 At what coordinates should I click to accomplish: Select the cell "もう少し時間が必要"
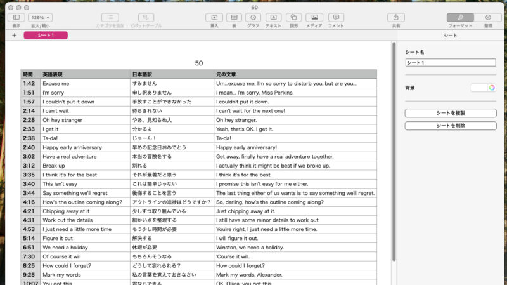172,229
